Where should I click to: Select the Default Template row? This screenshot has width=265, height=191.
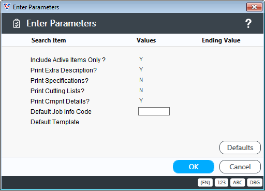(55, 122)
